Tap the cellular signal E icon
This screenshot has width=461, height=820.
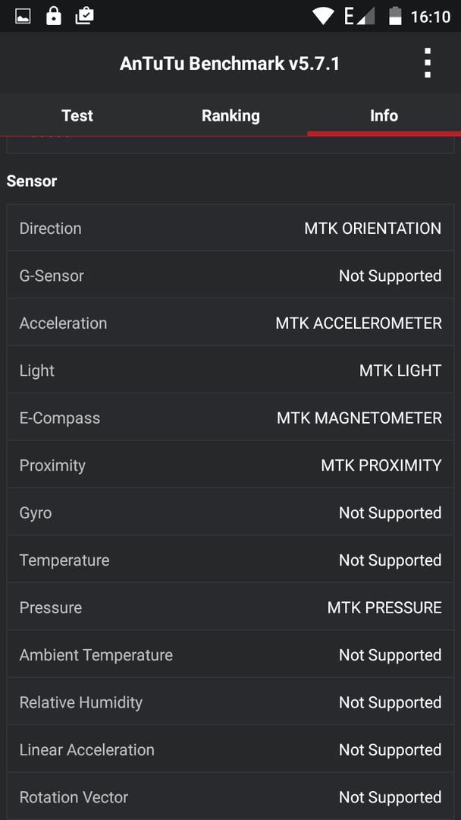point(359,16)
